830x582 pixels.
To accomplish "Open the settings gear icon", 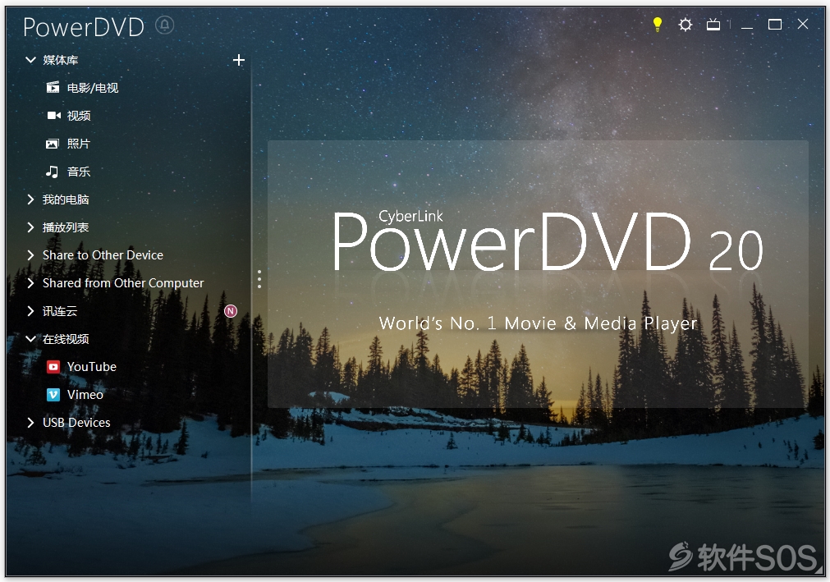I will pos(685,25).
